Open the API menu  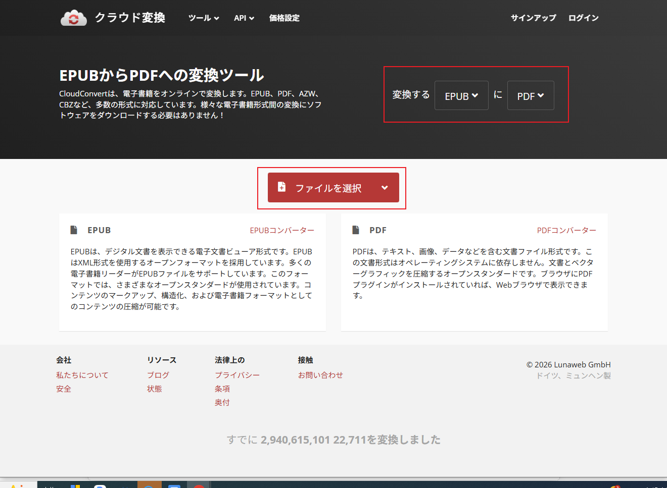click(x=244, y=18)
